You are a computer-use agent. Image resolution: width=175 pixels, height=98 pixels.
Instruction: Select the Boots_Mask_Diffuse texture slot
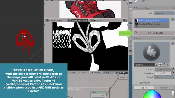tap(151, 20)
